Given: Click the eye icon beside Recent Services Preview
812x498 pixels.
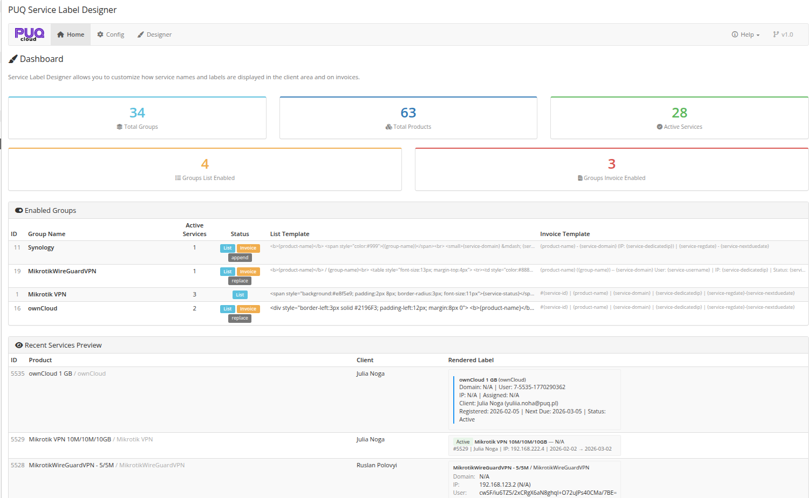Looking at the screenshot, I should tap(19, 345).
